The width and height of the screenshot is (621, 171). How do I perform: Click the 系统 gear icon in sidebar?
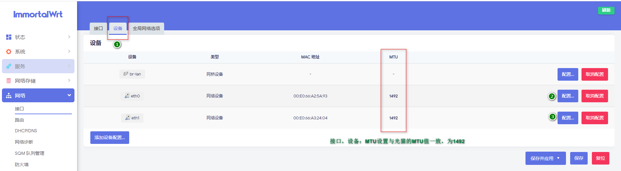point(9,52)
